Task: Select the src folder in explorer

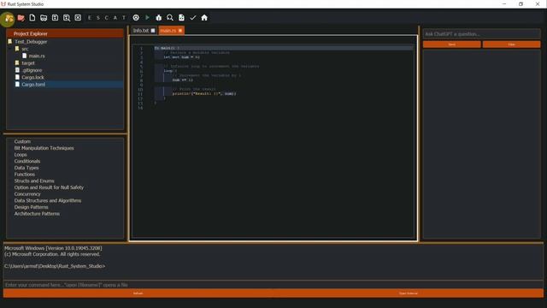Action: (x=25, y=50)
